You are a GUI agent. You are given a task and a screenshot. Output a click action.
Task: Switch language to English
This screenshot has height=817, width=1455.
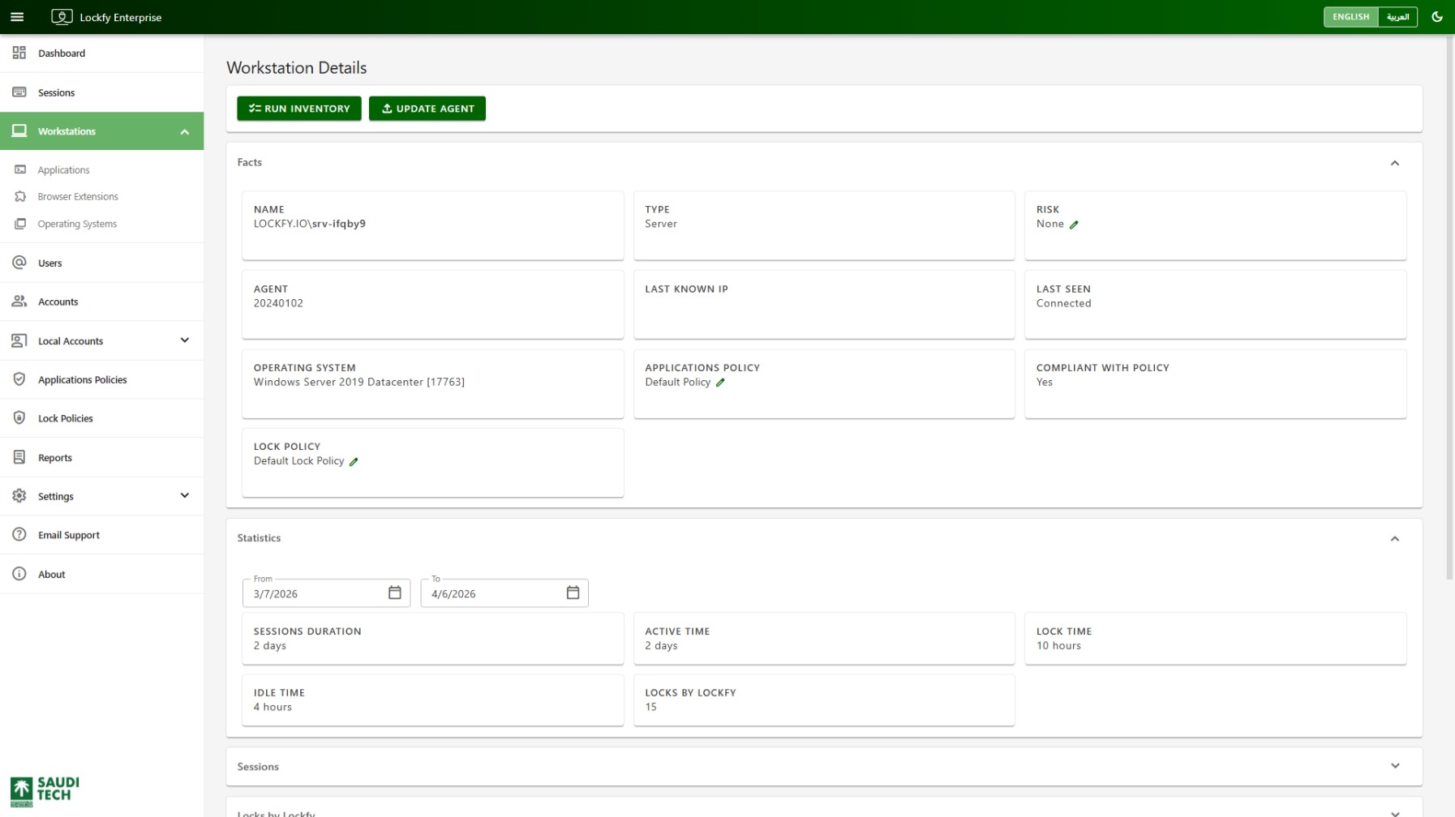[x=1350, y=17]
